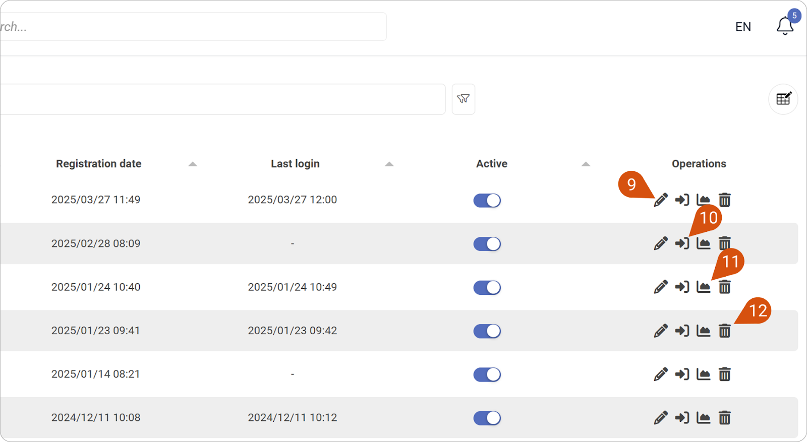The height and width of the screenshot is (442, 807).
Task: Open the table column editor icon
Action: [x=783, y=99]
